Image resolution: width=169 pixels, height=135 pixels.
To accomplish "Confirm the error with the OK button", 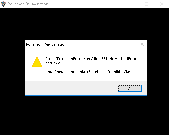I will [130, 88].
